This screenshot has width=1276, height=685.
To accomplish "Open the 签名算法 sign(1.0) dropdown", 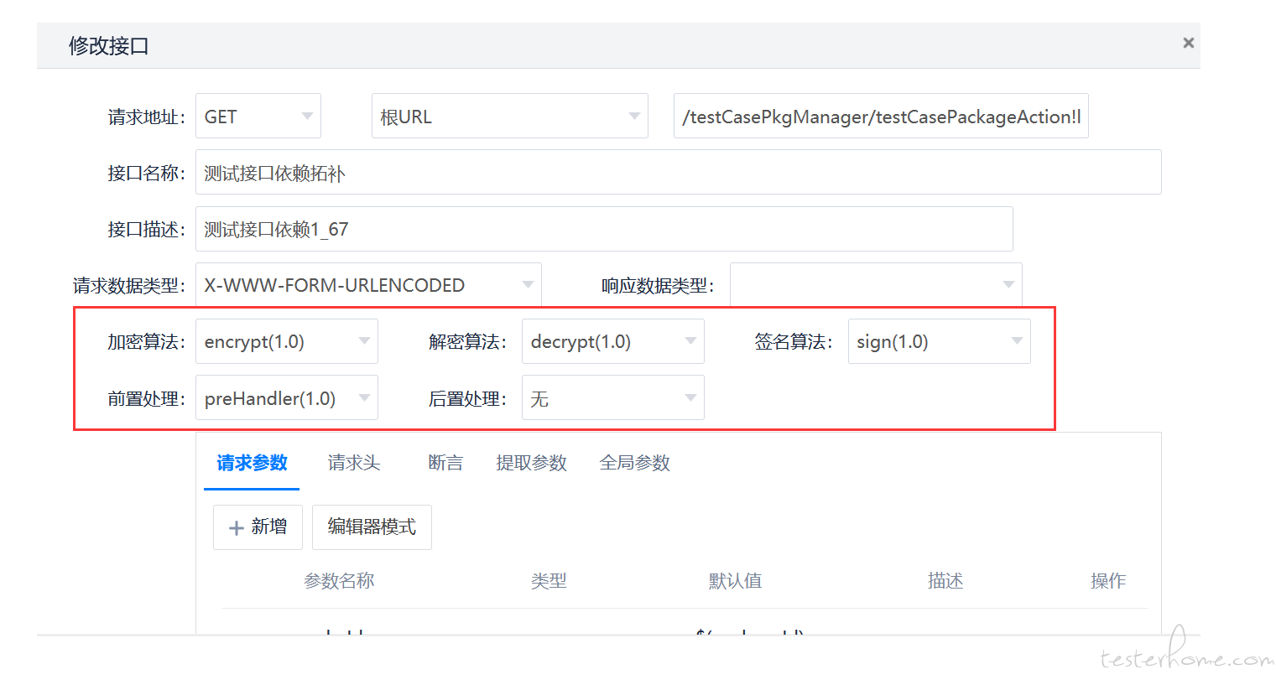I will (939, 341).
